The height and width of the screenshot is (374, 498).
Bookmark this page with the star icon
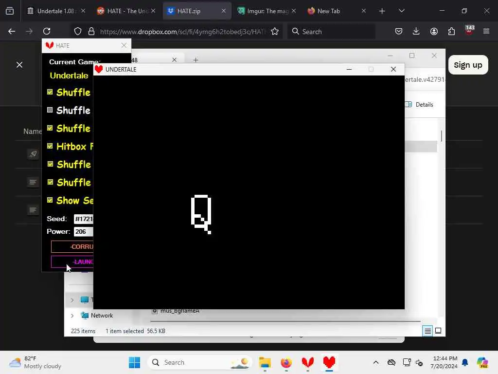[x=275, y=31]
